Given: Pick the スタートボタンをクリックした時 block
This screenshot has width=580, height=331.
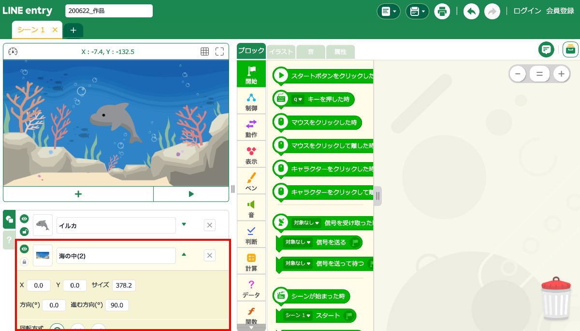Looking at the screenshot, I should click(323, 76).
